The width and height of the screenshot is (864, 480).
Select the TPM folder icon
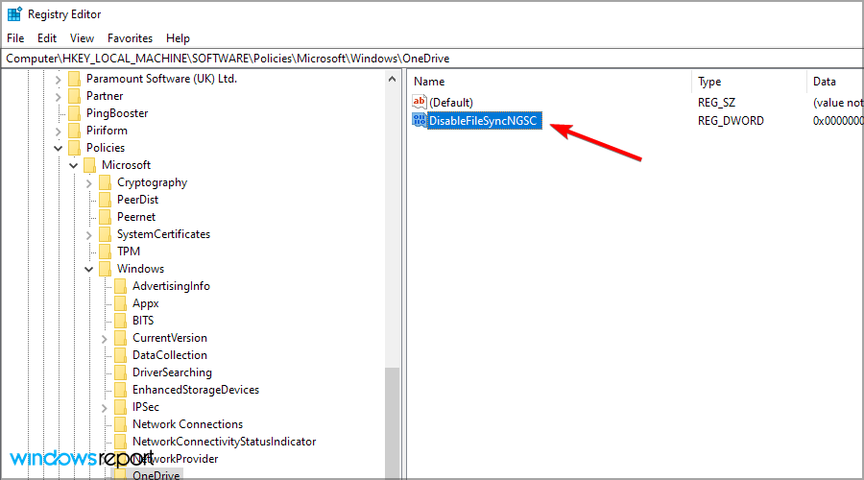(106, 252)
